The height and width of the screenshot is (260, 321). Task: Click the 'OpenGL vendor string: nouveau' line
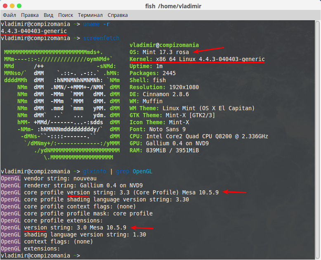coord(49,178)
